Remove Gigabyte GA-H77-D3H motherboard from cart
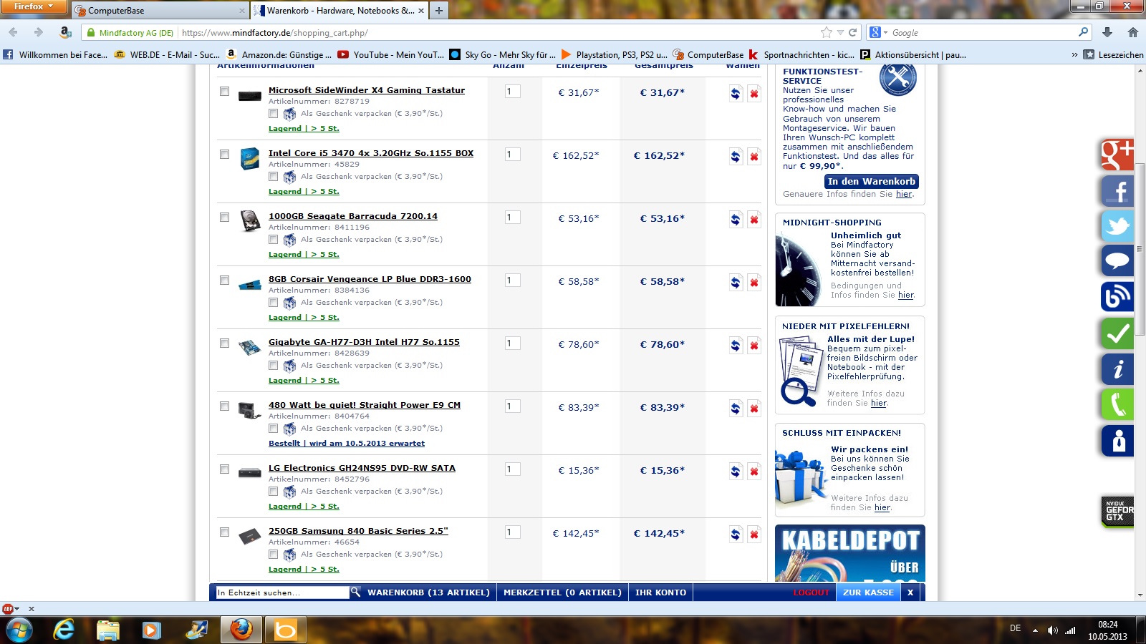 [x=754, y=346]
